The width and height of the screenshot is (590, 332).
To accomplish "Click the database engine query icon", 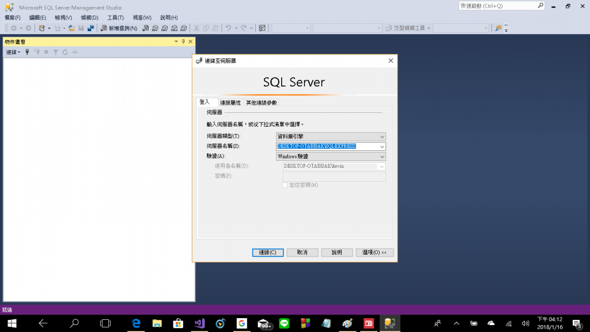I will point(145,28).
